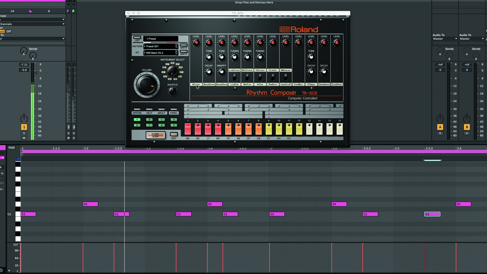
Task: Click step button 9 on the sequencer
Action: (x=269, y=129)
